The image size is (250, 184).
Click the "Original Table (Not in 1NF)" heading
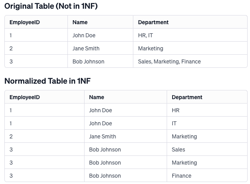coord(51,6)
